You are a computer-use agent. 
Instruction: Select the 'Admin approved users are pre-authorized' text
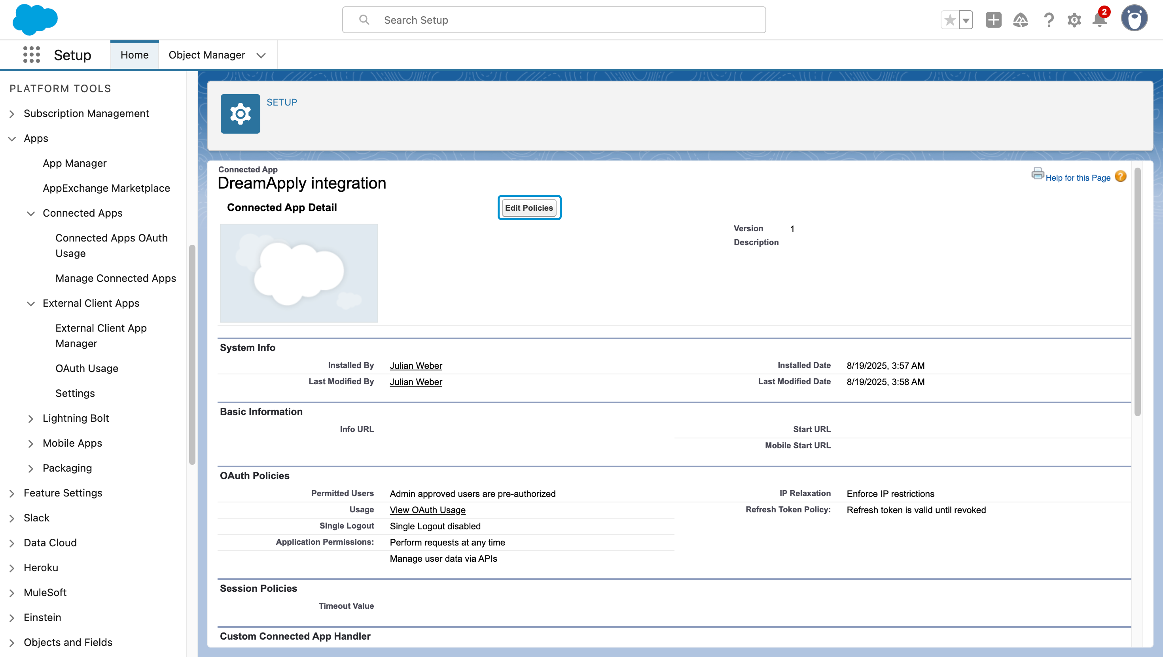(x=472, y=494)
